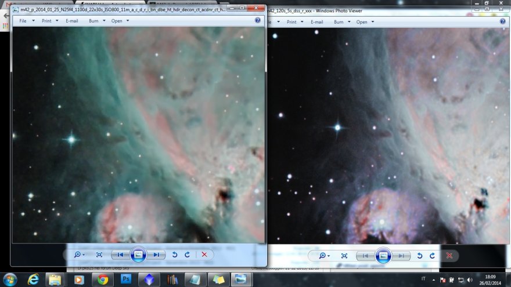The height and width of the screenshot is (287, 511).
Task: Expand the Burn dropdown arrow in left viewer
Action: (x=104, y=21)
